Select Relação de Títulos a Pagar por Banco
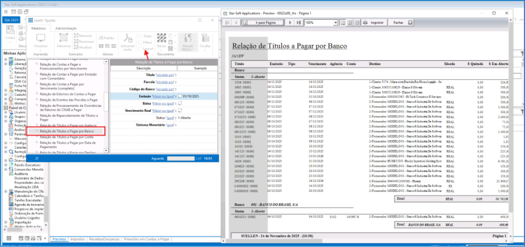 pyautogui.click(x=66, y=131)
